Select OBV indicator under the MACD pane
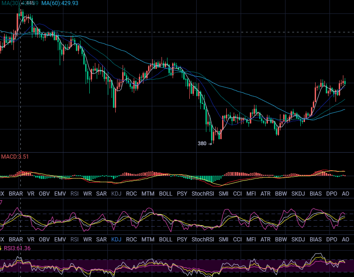This screenshot has height=277, width=354. [x=44, y=194]
